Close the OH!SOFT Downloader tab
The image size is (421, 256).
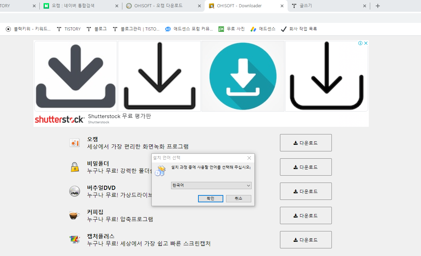(x=282, y=6)
